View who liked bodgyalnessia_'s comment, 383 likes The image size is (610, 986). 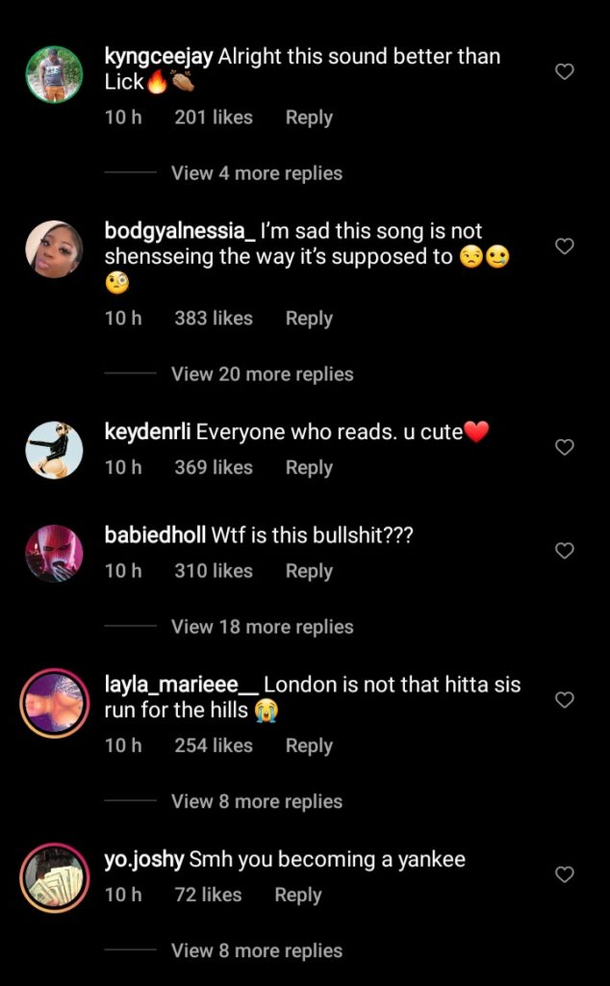[x=214, y=318]
